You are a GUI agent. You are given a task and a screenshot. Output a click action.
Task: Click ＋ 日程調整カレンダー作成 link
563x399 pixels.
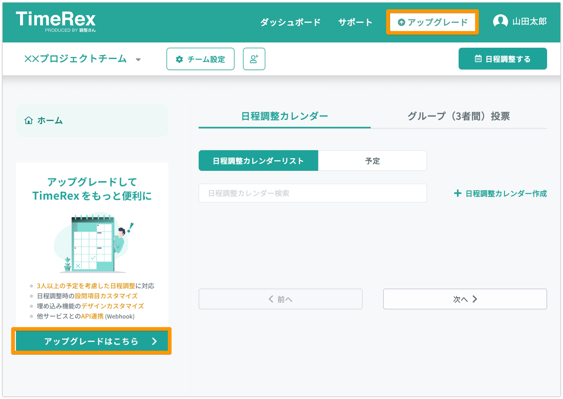click(500, 193)
